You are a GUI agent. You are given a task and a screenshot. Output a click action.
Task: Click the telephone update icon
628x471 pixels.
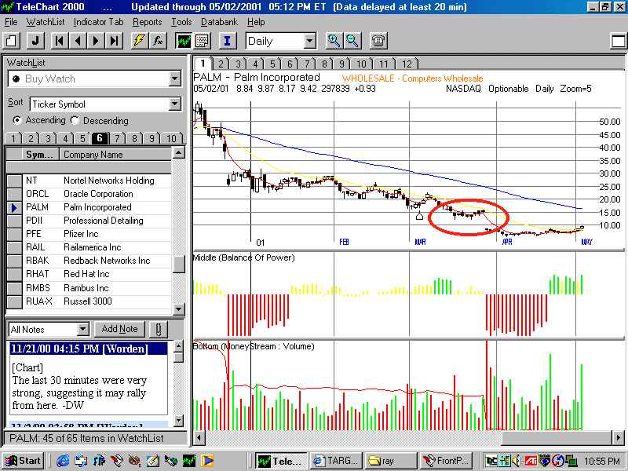click(x=378, y=41)
